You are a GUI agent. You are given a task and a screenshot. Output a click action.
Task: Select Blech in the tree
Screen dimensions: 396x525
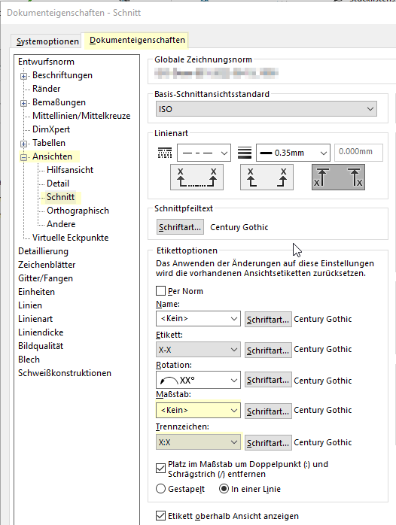(29, 360)
